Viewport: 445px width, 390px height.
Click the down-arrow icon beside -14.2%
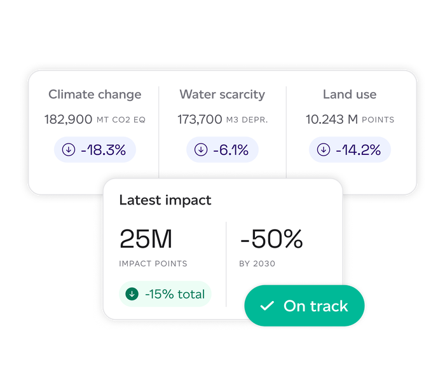[324, 151]
